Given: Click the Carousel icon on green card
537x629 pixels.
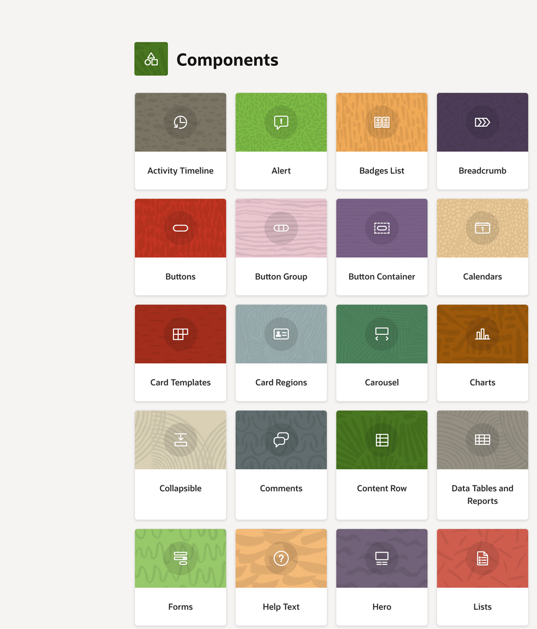Looking at the screenshot, I should tap(382, 334).
